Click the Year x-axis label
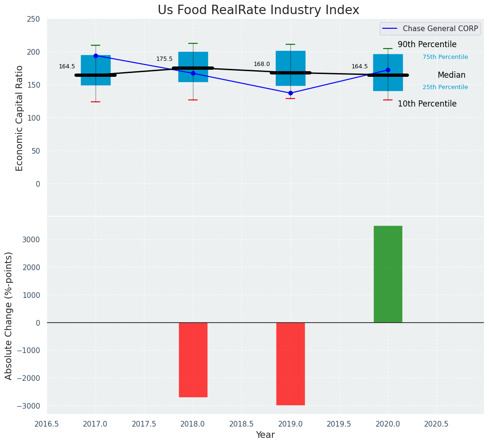Image resolution: width=489 pixels, height=444 pixels. tap(265, 435)
